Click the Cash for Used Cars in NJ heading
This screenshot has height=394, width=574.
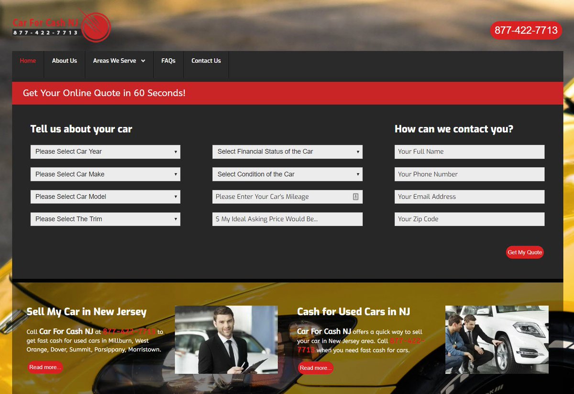tap(353, 312)
